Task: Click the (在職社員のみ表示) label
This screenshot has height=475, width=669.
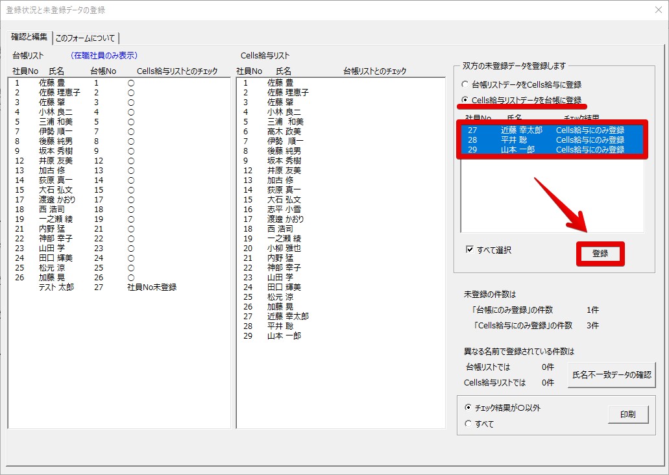Action: tap(104, 55)
